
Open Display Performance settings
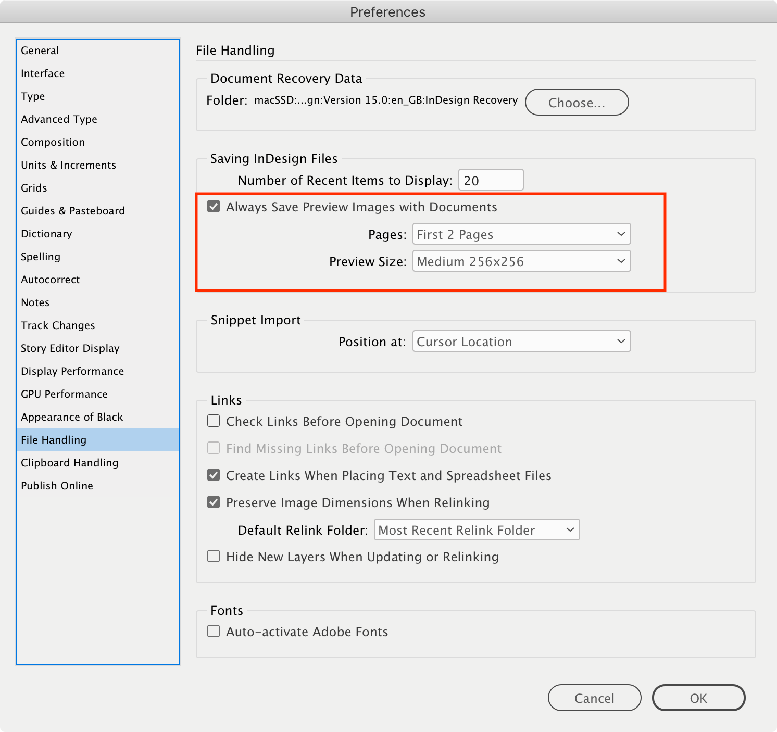72,371
